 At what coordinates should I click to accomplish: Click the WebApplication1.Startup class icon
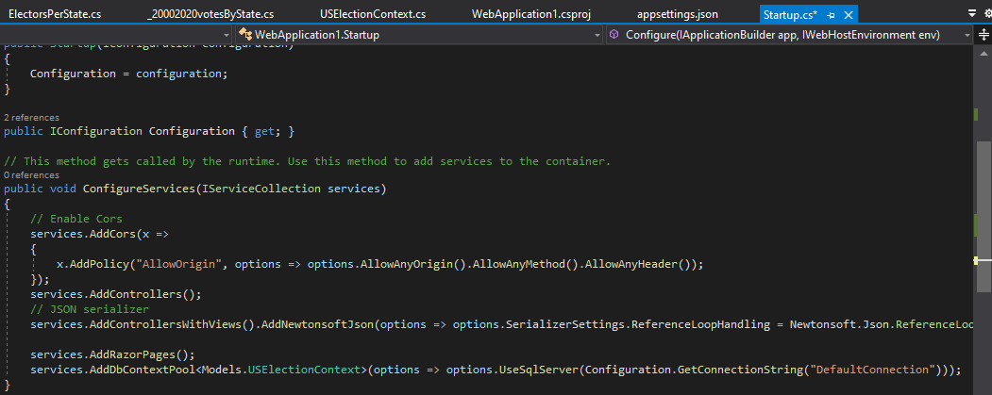coord(244,35)
